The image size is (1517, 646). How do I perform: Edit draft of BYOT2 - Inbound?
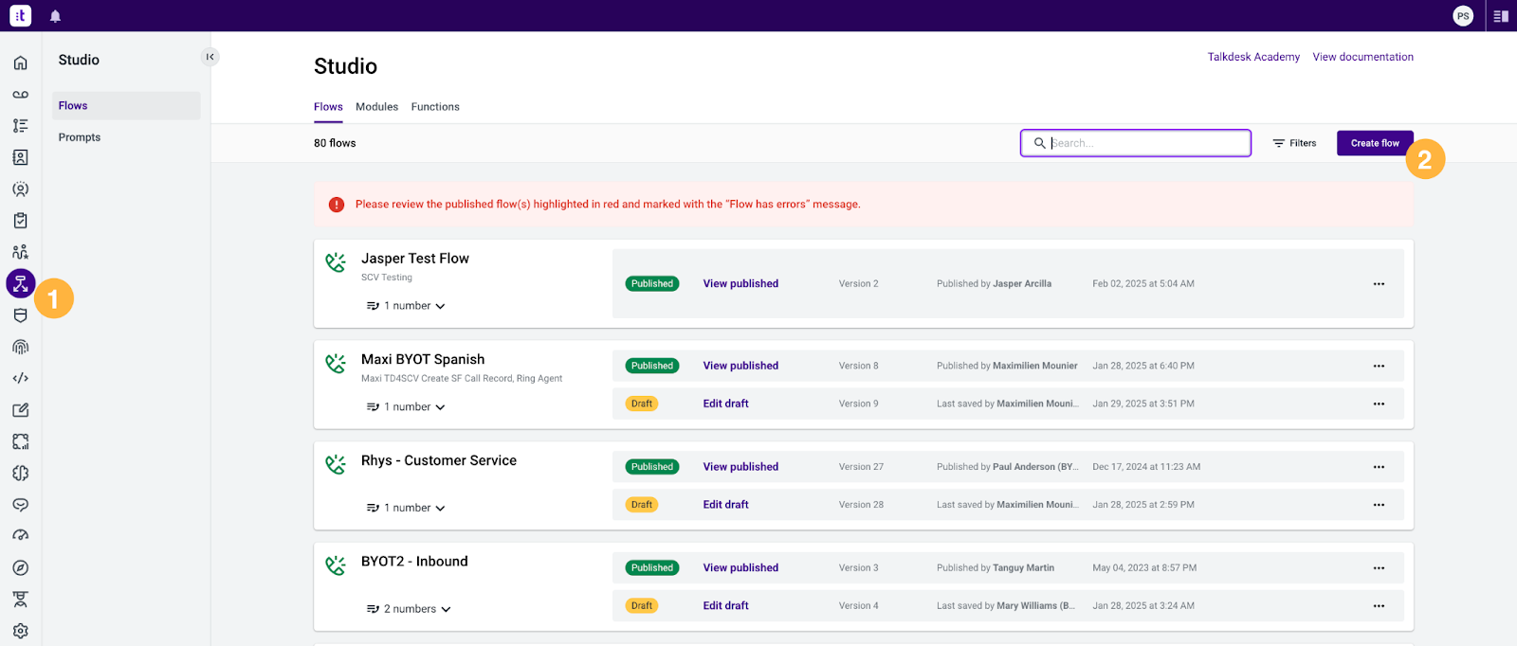click(x=725, y=606)
